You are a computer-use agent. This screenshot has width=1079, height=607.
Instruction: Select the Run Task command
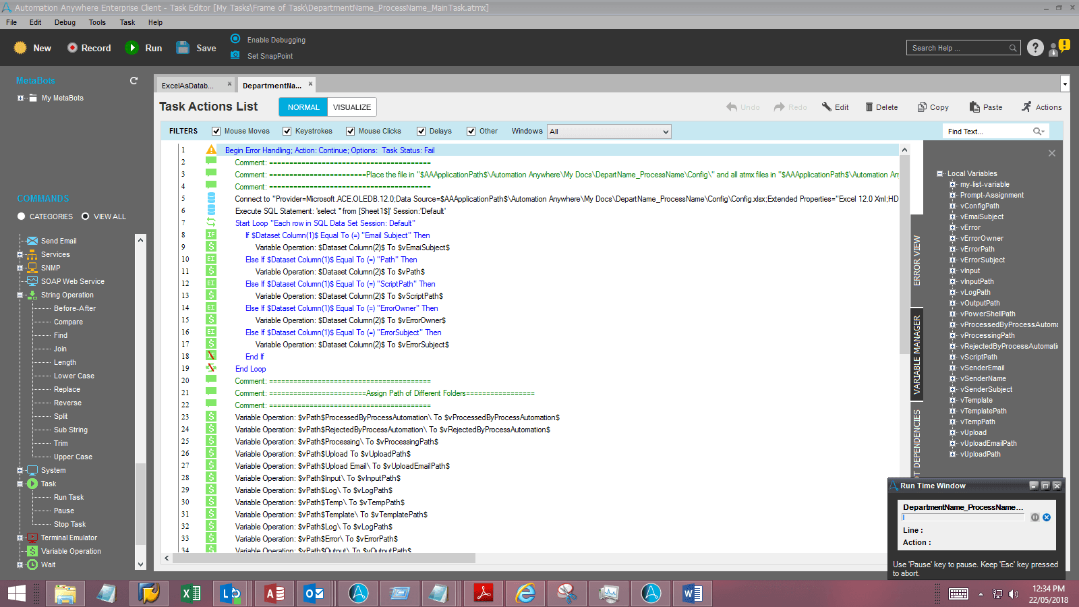(69, 497)
